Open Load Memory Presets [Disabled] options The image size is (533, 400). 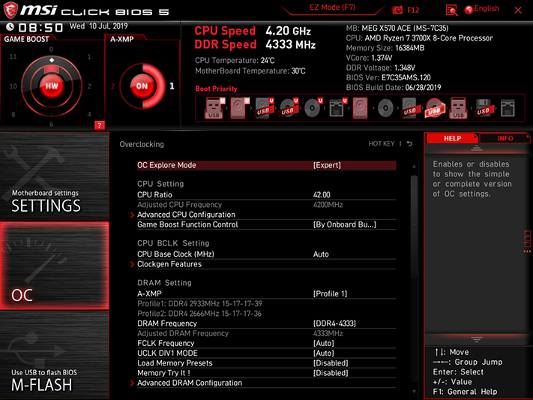pyautogui.click(x=267, y=363)
